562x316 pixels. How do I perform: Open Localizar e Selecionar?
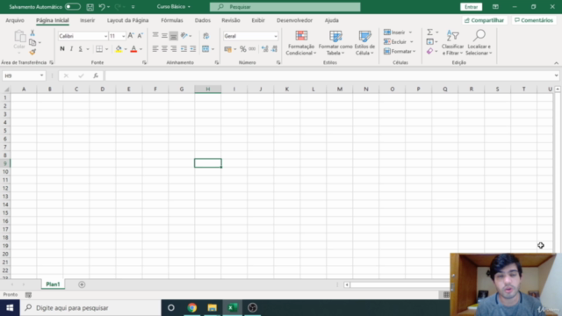(479, 43)
